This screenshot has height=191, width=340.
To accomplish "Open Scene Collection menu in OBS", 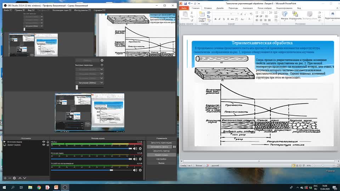I will click(x=62, y=10).
